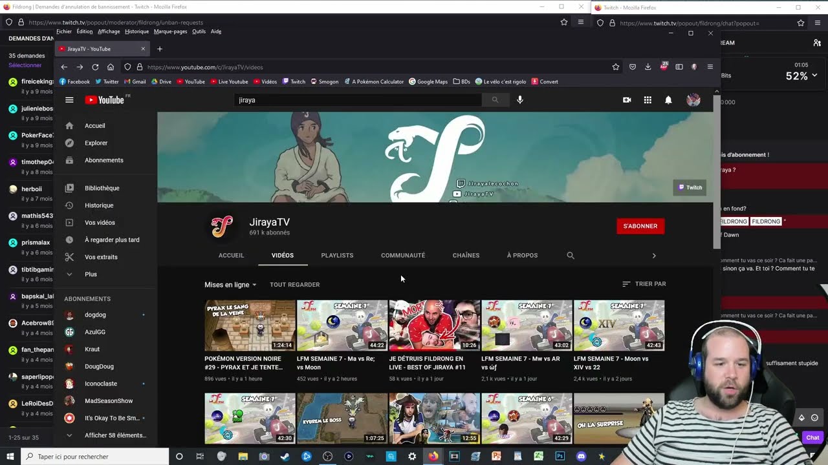Open the Create video camera icon
Image resolution: width=828 pixels, height=465 pixels.
[x=626, y=100]
